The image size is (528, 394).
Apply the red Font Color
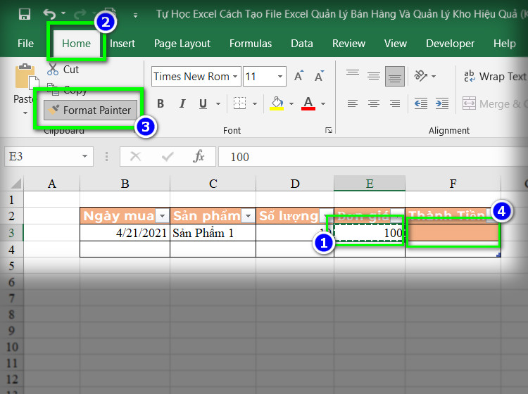tap(308, 103)
